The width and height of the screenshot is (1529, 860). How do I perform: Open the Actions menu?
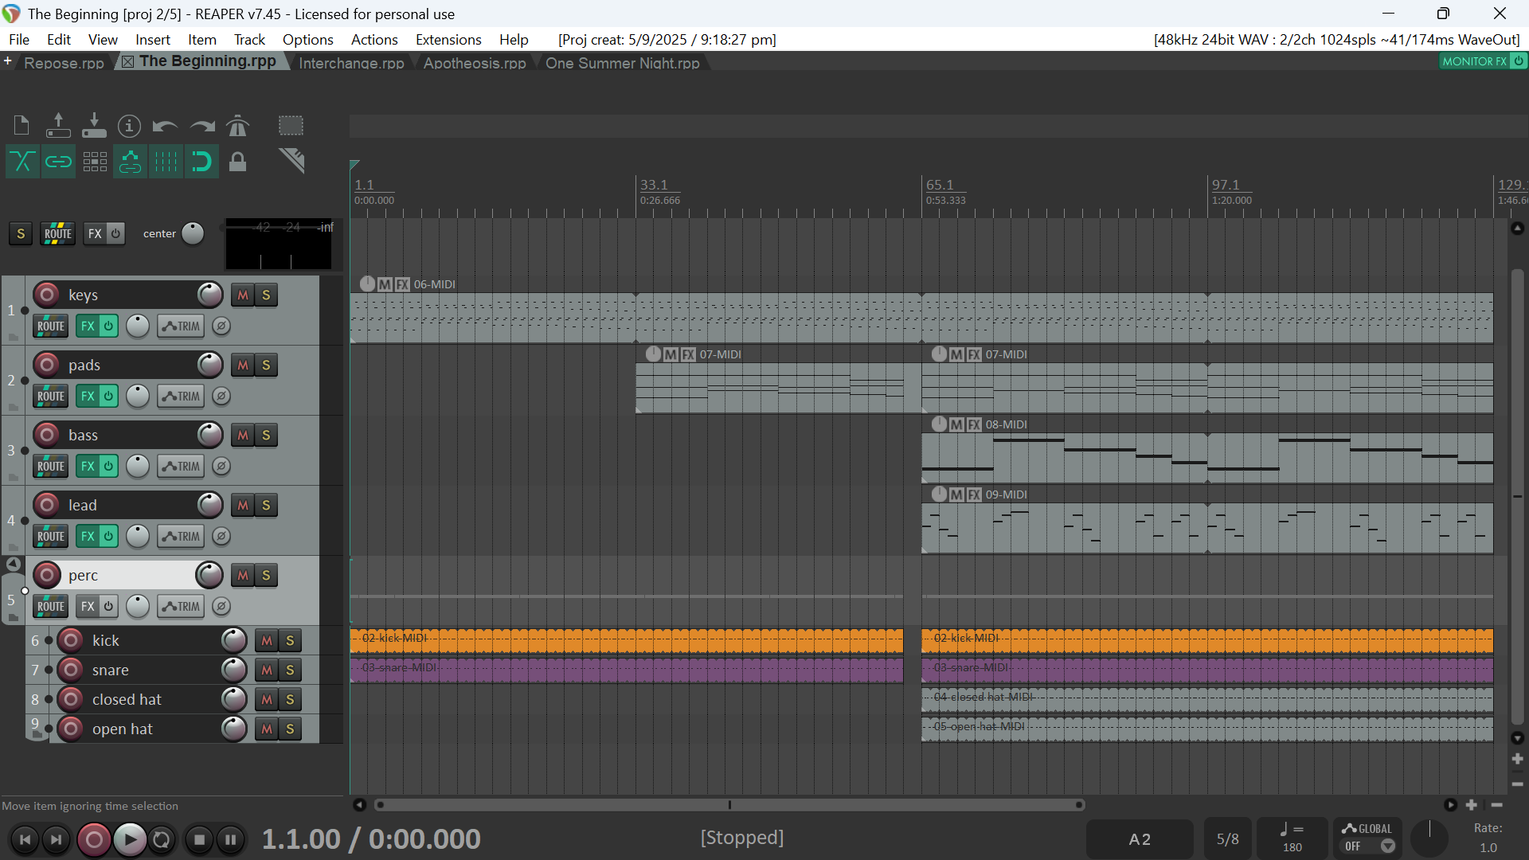click(x=373, y=40)
